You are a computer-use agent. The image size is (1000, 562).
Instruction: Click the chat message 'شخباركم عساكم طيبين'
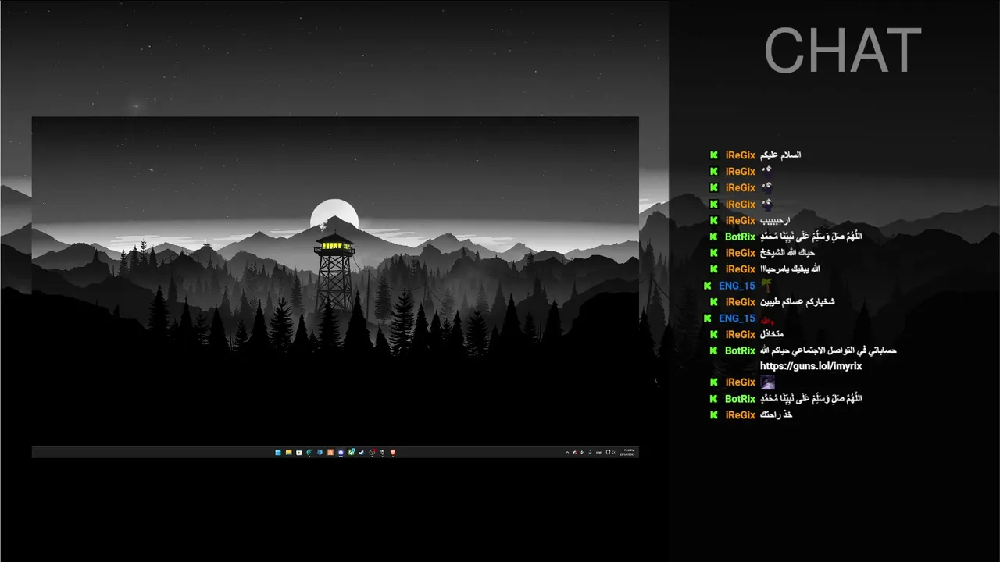click(798, 302)
